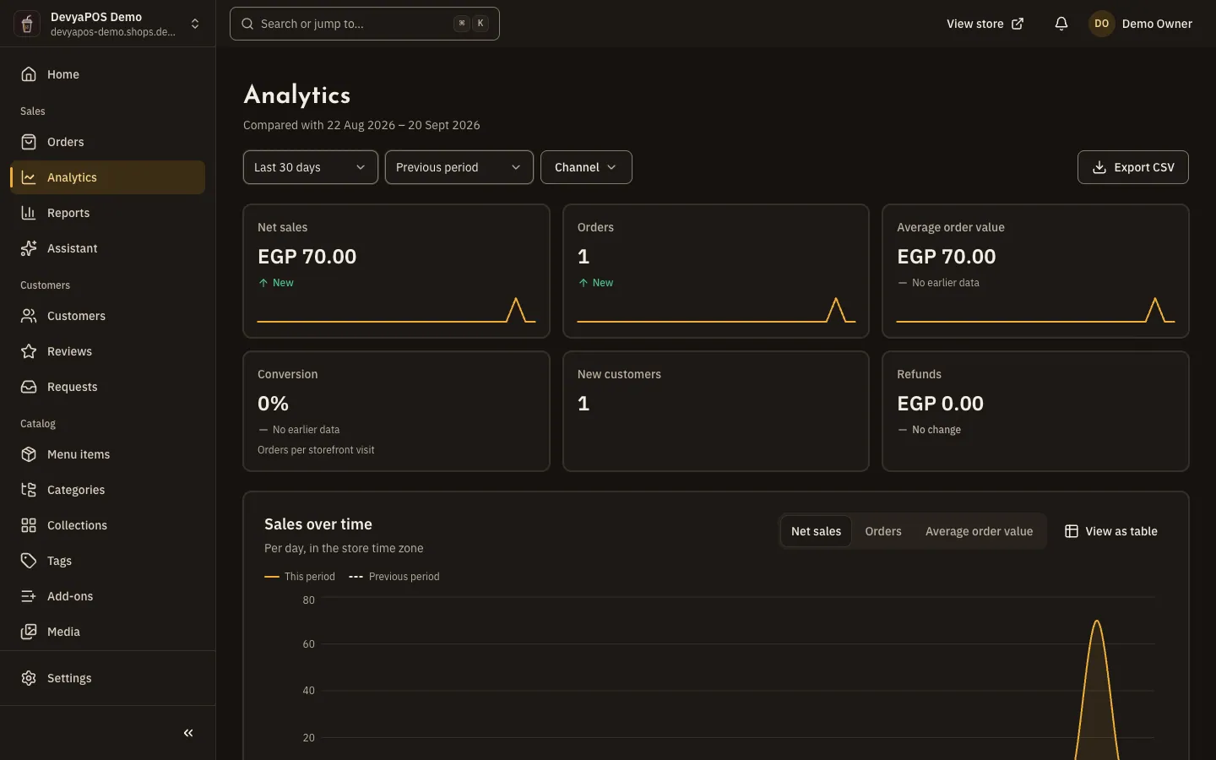Image resolution: width=1216 pixels, height=760 pixels.
Task: Open Menu items in sidebar
Action: 107,454
